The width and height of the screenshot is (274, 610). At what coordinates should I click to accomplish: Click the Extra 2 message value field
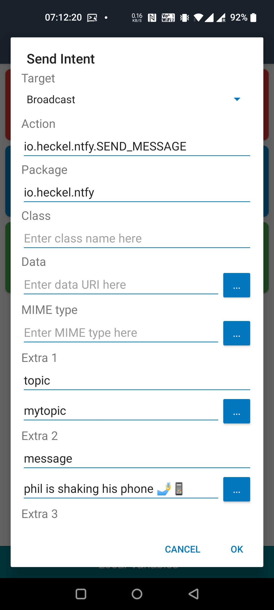tap(121, 489)
